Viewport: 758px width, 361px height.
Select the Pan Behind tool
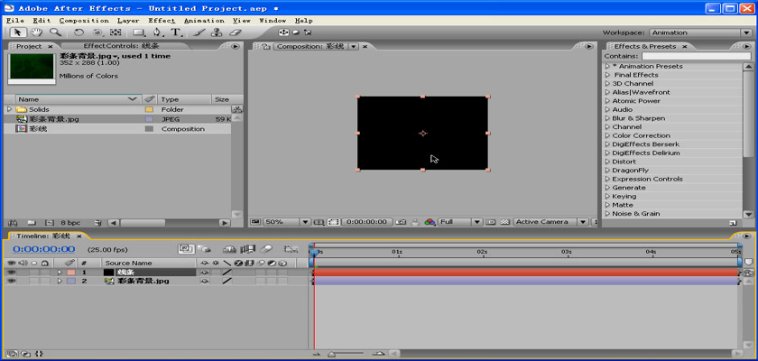[x=116, y=32]
